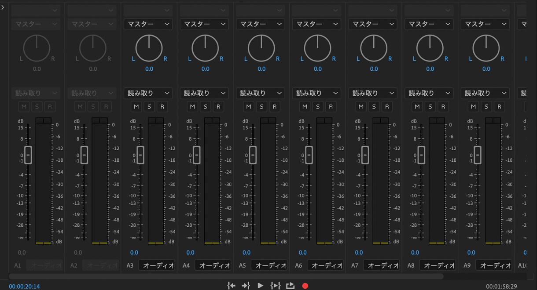Expand the effects and sends chevron at top-left

(3, 7)
